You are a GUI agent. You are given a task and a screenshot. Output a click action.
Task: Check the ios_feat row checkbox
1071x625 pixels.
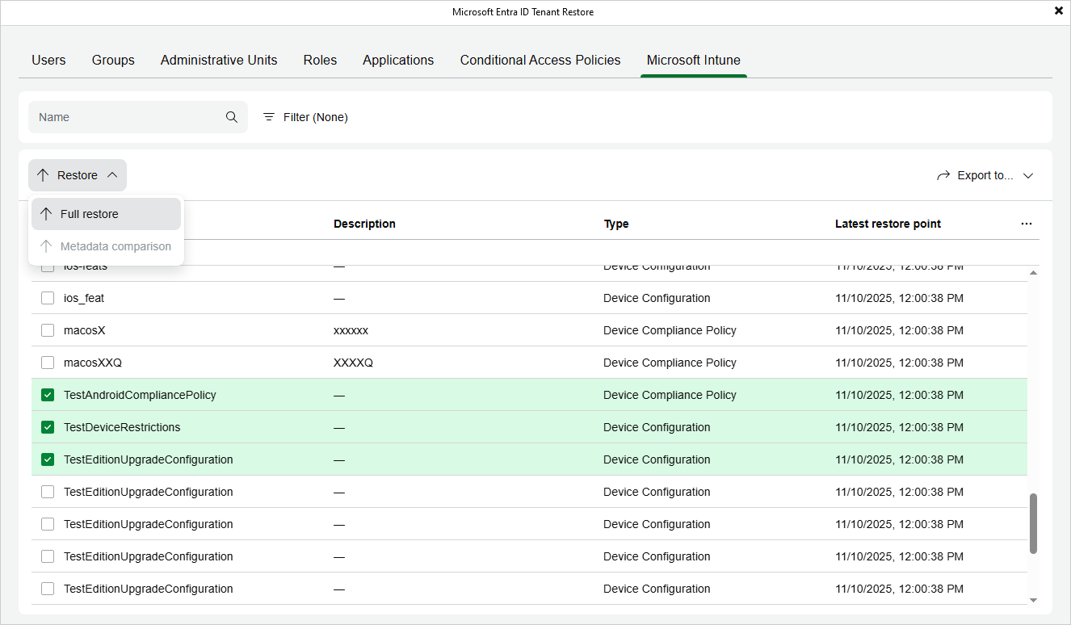tap(48, 298)
